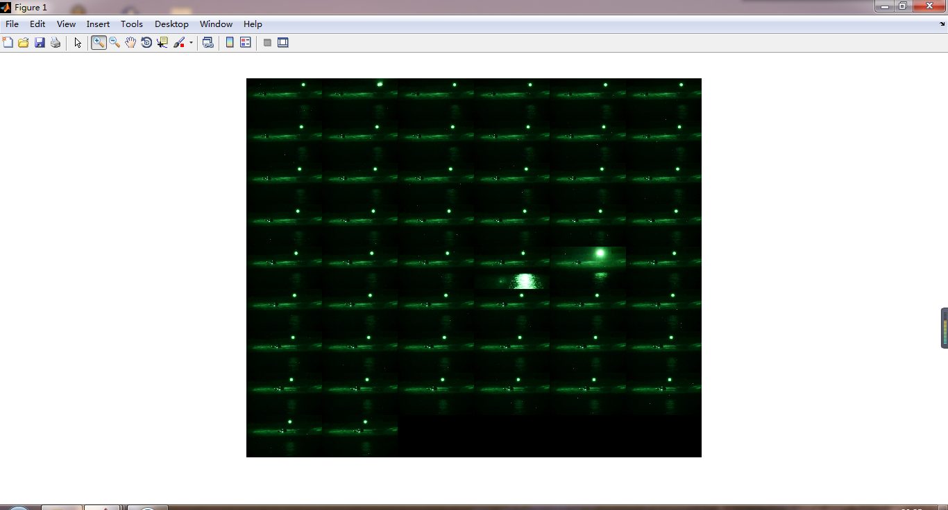Expand the Brush tool color dropdown arrow

click(191, 43)
